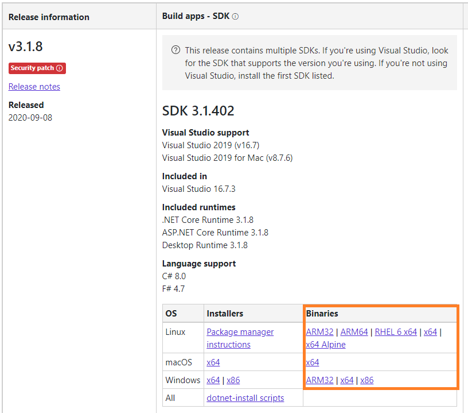Click the Windows row label
The height and width of the screenshot is (413, 468).
coord(183,380)
